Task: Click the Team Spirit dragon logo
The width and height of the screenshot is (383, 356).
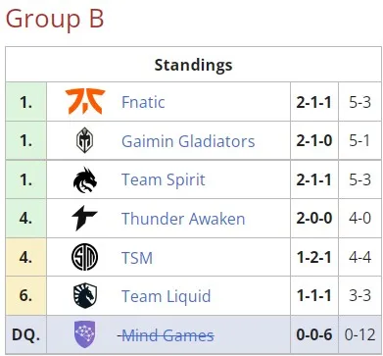Action: (85, 179)
